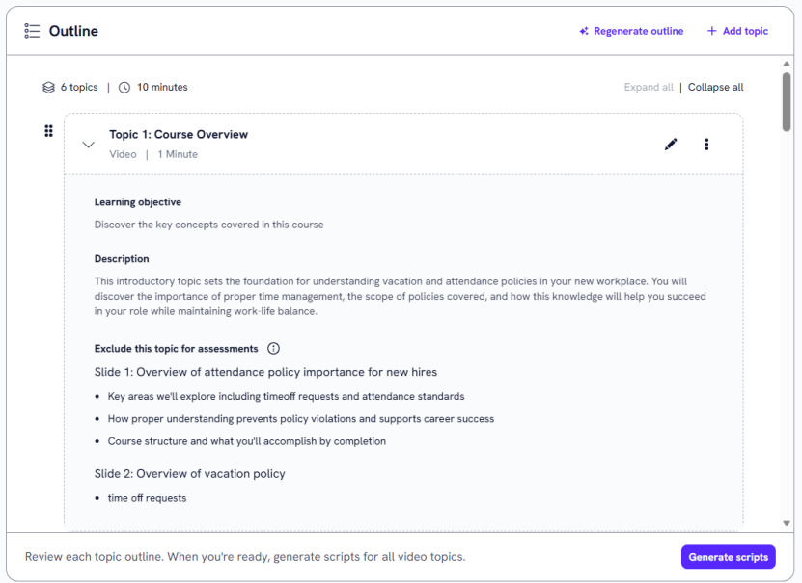Click the plus icon for Add topic
Image resolution: width=802 pixels, height=583 pixels.
pyautogui.click(x=712, y=31)
